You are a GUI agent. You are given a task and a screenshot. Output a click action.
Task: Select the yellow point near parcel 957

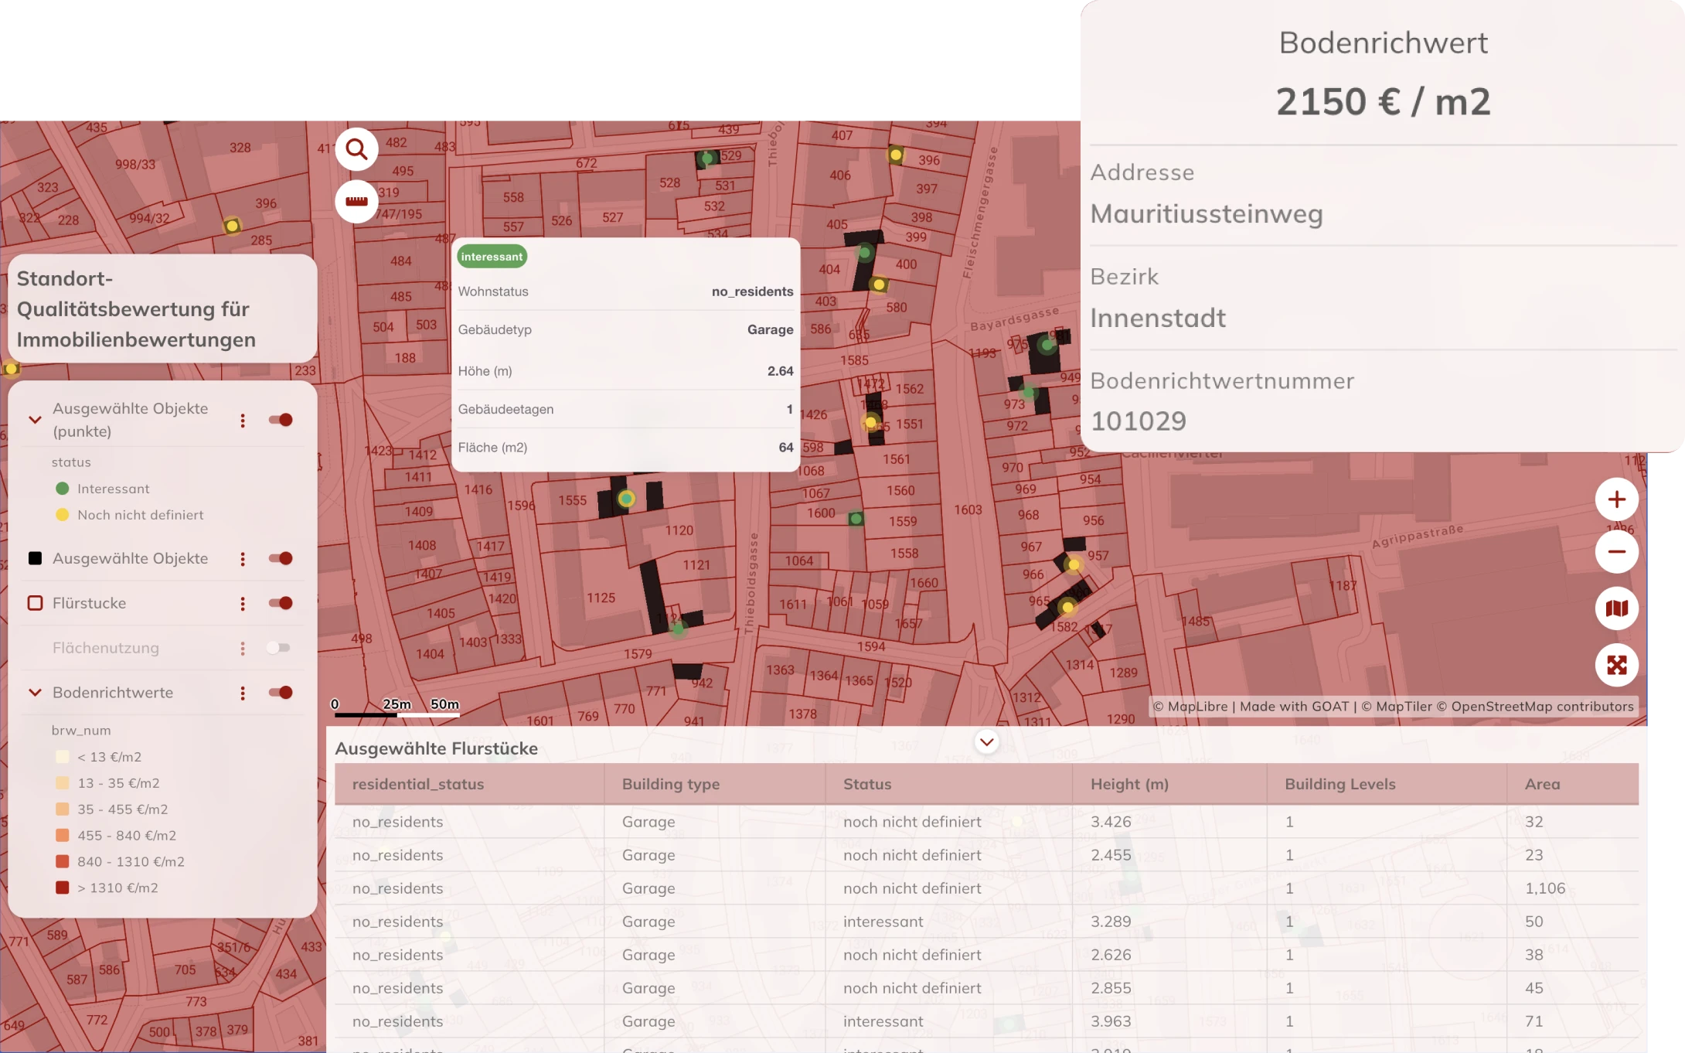pyautogui.click(x=1074, y=564)
